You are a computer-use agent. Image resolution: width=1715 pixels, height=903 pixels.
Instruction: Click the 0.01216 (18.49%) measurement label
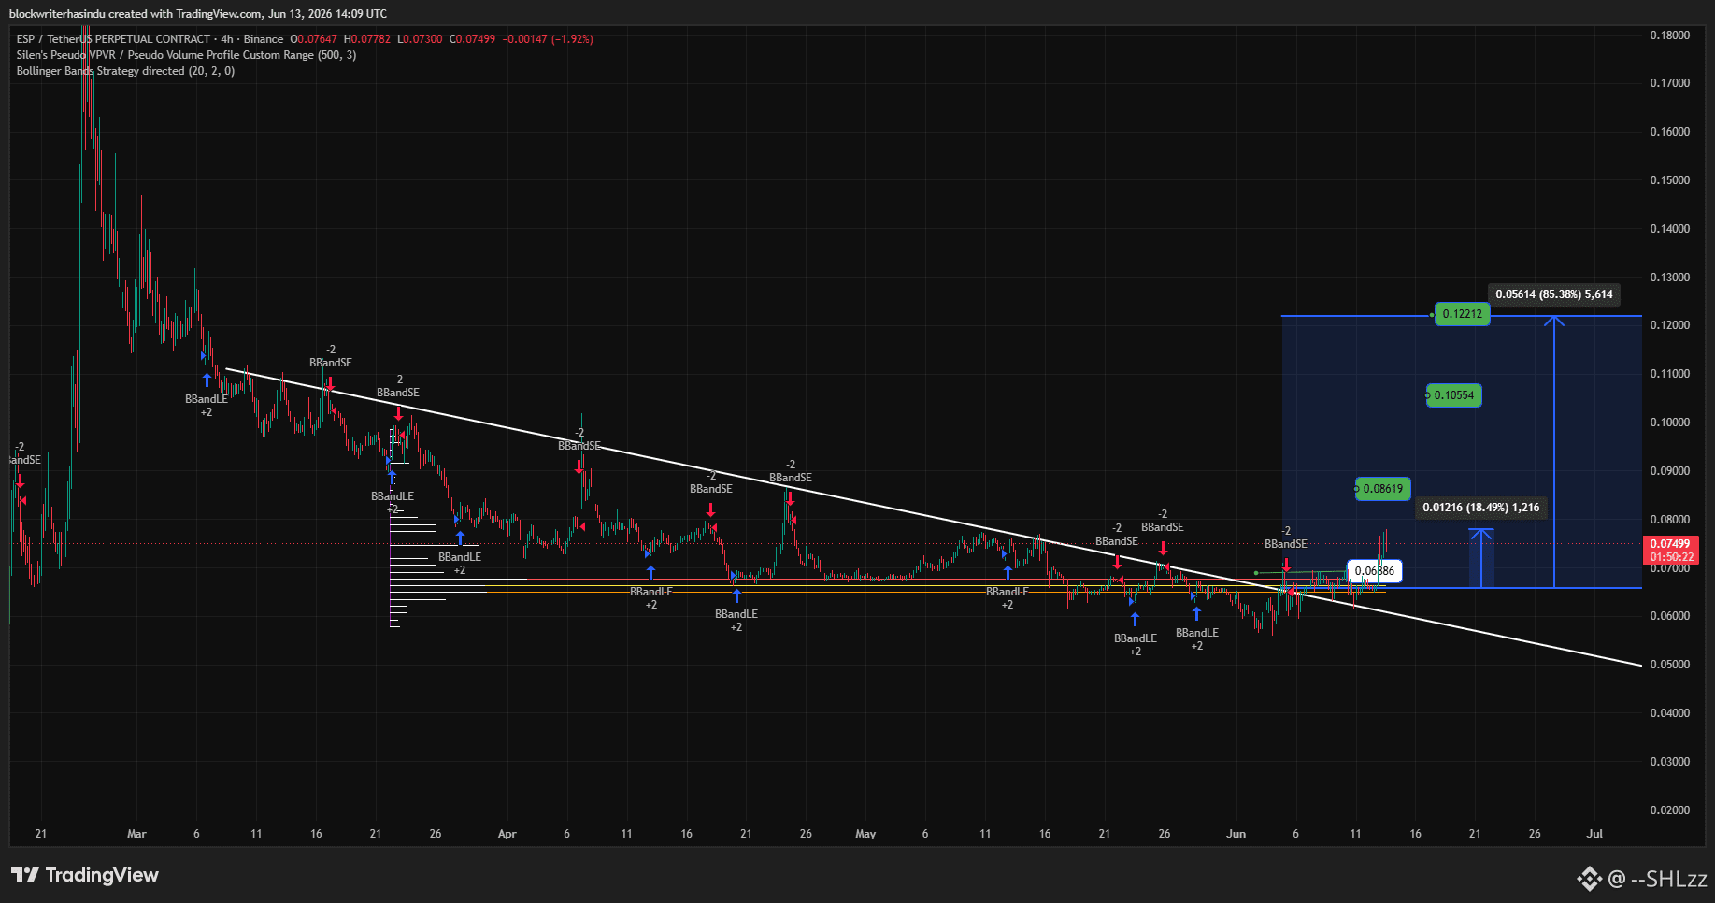click(x=1480, y=508)
